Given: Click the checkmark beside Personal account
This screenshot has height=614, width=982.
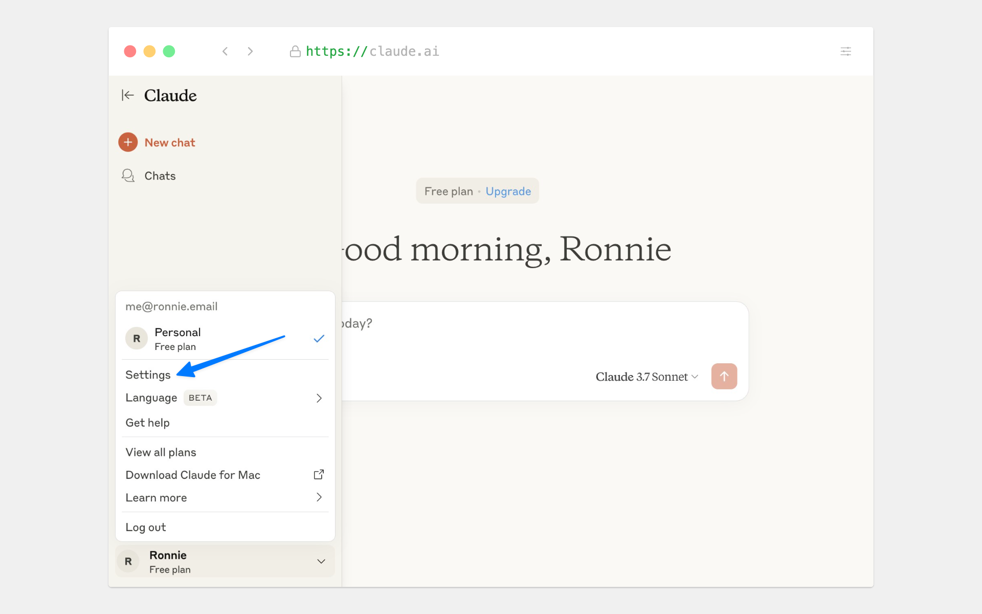Looking at the screenshot, I should click(x=319, y=339).
